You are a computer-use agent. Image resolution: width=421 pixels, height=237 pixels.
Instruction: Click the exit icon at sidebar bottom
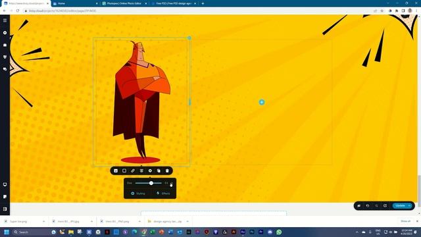(x=5, y=209)
